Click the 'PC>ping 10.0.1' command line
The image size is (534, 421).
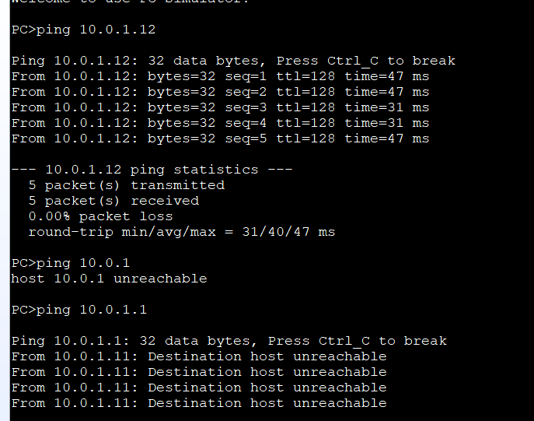pos(70,263)
